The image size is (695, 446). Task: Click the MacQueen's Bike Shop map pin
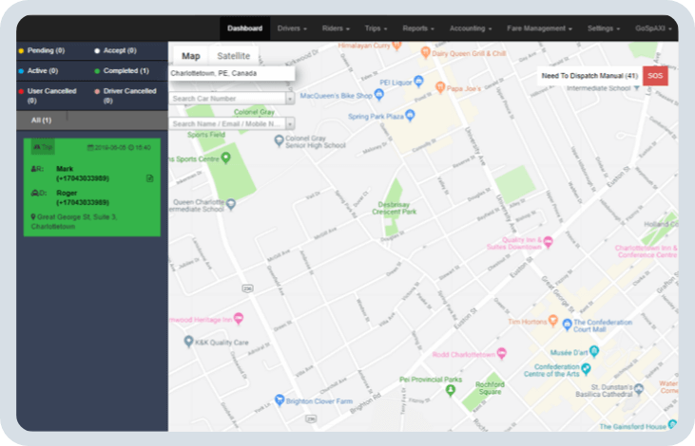point(378,94)
